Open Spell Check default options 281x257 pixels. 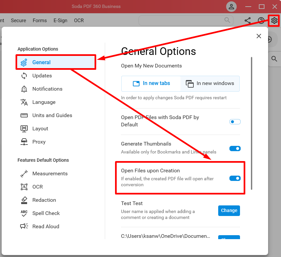[x=46, y=213]
